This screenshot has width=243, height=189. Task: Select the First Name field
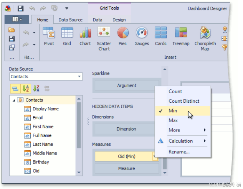[43, 127]
